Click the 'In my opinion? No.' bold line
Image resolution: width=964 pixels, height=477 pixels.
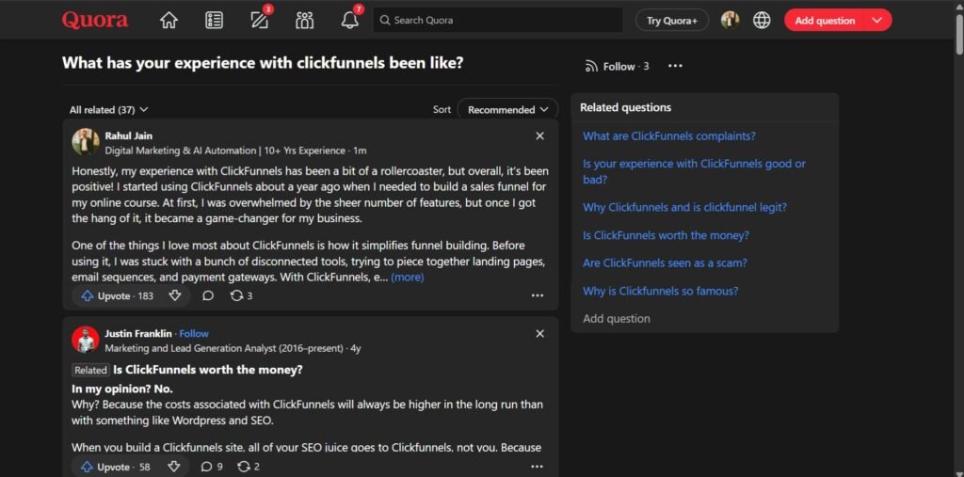point(122,390)
